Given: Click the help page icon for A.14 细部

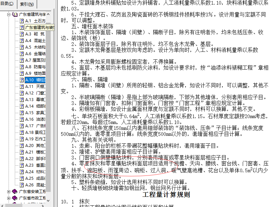Looking at the screenshot, I should (x=22, y=106).
